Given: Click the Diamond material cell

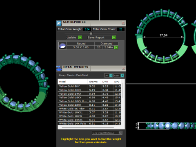Looking at the screenshot, I should click(x=107, y=44).
